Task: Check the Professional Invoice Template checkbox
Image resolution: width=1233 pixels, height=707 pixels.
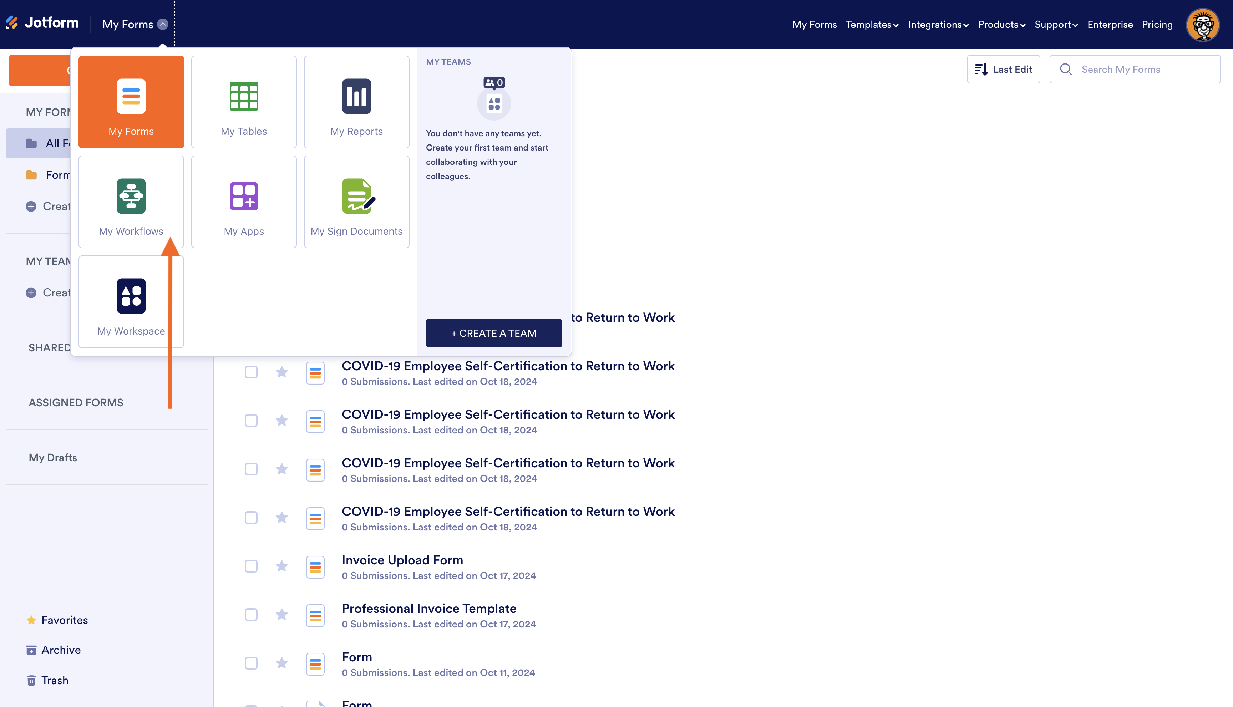Action: (251, 615)
